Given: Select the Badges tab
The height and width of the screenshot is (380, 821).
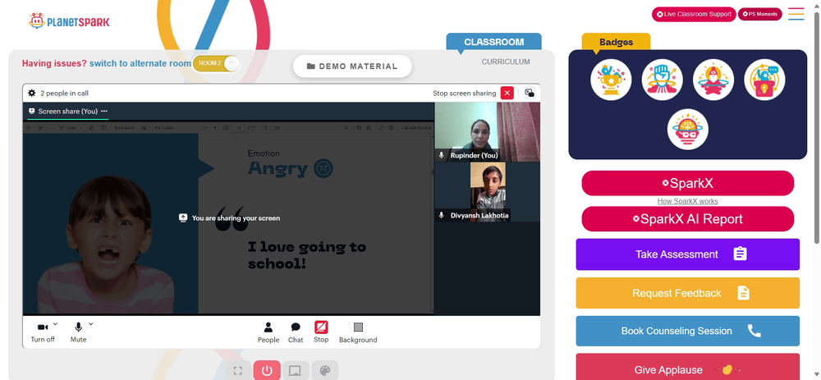Looking at the screenshot, I should (617, 42).
